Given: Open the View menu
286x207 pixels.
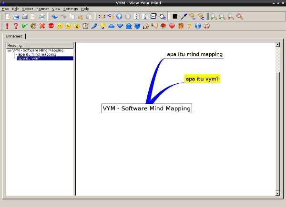Looking at the screenshot, I should pos(56,9).
